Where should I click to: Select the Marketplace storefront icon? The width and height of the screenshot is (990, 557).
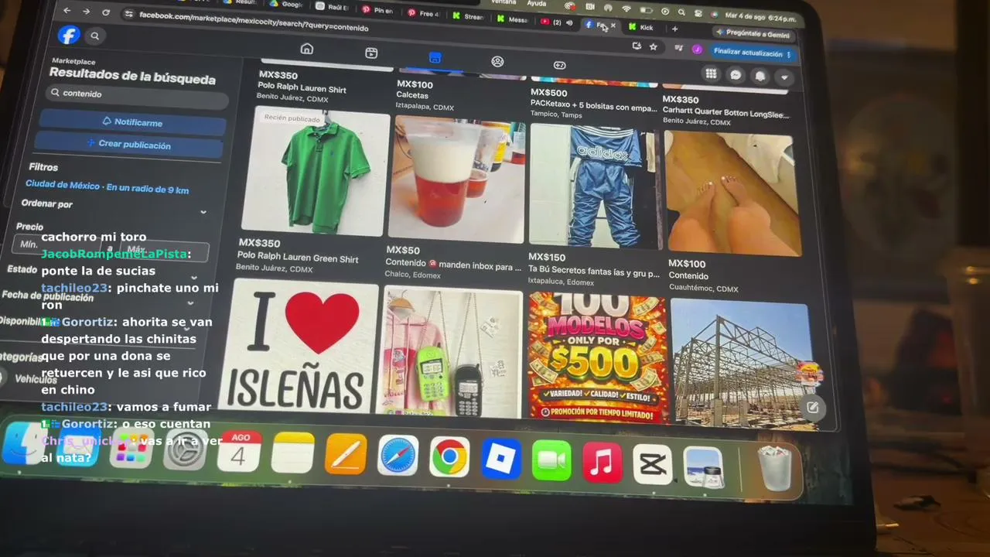click(435, 57)
